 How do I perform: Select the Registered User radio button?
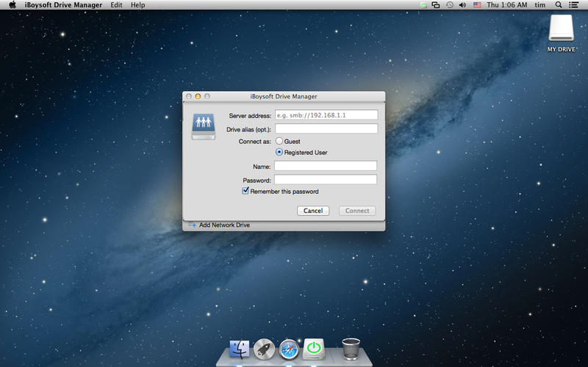279,153
